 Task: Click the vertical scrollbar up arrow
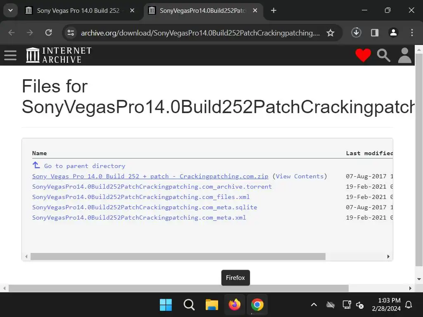(419, 50)
